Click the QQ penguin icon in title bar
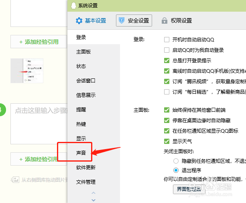 (73, 6)
